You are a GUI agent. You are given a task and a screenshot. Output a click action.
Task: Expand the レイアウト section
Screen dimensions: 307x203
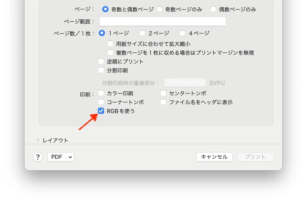38,140
